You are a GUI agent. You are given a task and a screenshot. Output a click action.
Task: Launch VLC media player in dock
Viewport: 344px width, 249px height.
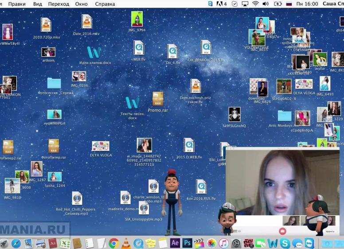pyautogui.click(x=126, y=243)
